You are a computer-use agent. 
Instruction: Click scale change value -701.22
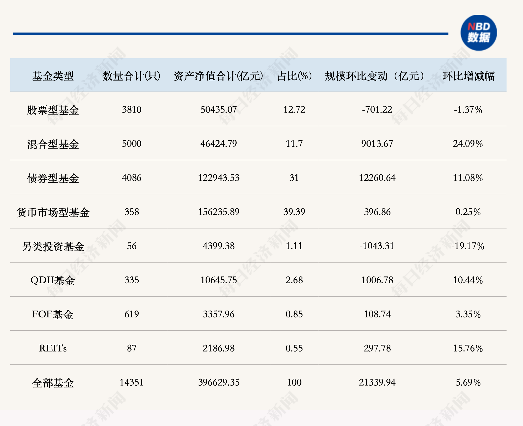(x=377, y=109)
